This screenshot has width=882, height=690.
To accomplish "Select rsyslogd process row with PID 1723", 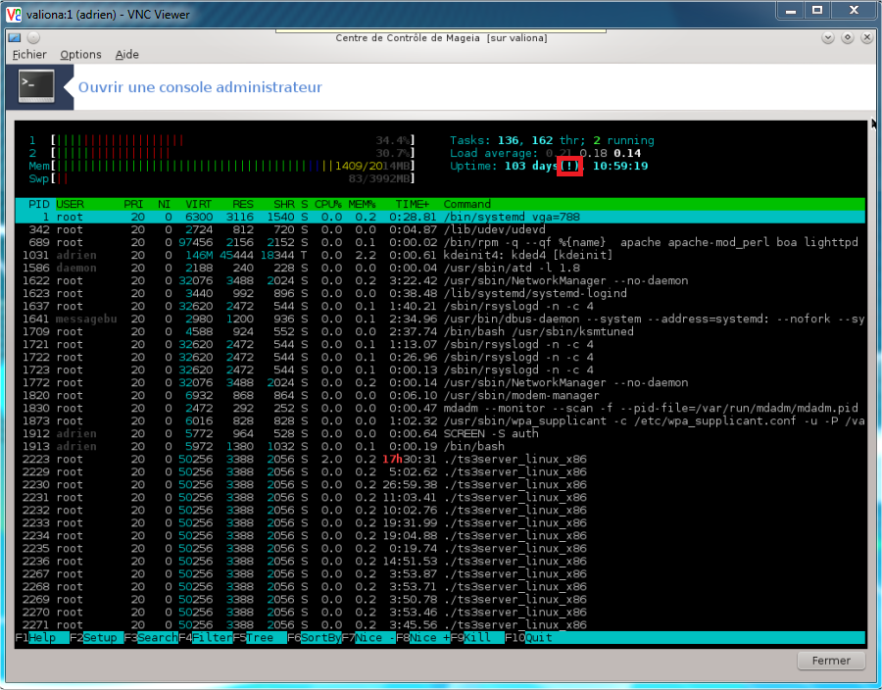I will (440, 370).
